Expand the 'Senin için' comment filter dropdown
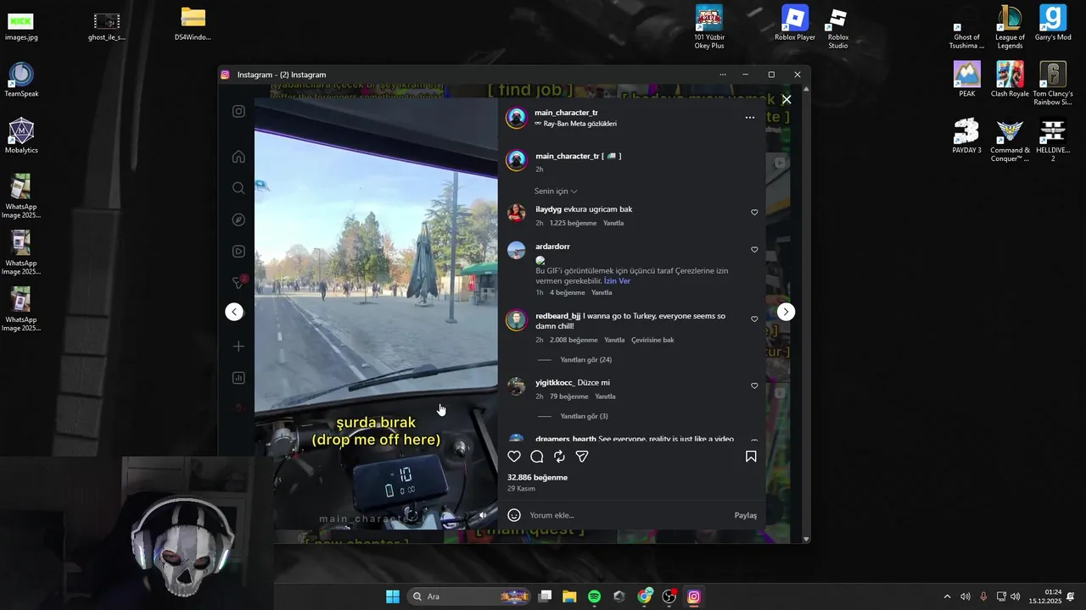Viewport: 1086px width, 610px height. [x=556, y=191]
